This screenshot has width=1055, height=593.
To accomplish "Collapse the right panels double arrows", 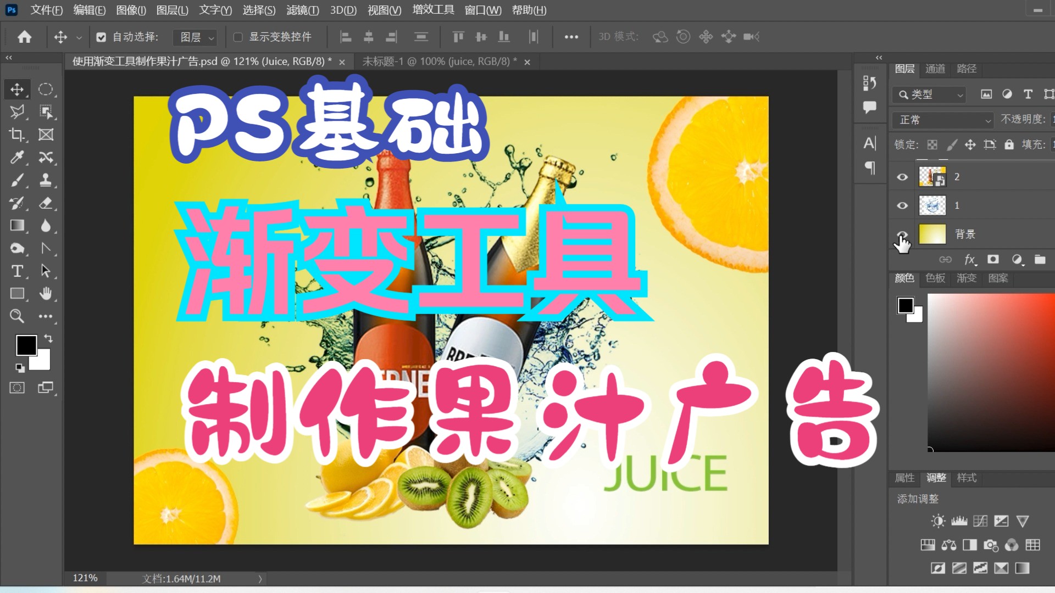I will click(x=879, y=58).
